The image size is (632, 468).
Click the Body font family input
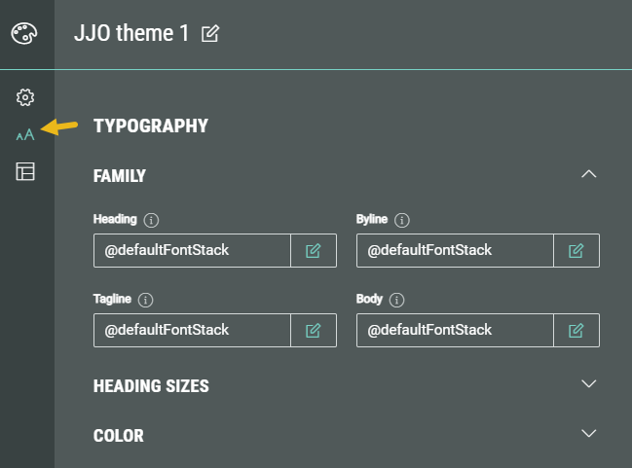[x=455, y=330]
